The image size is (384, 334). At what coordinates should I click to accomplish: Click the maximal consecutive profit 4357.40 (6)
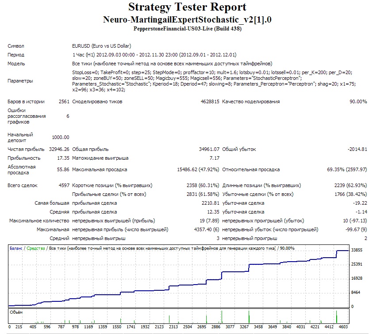click(207, 229)
